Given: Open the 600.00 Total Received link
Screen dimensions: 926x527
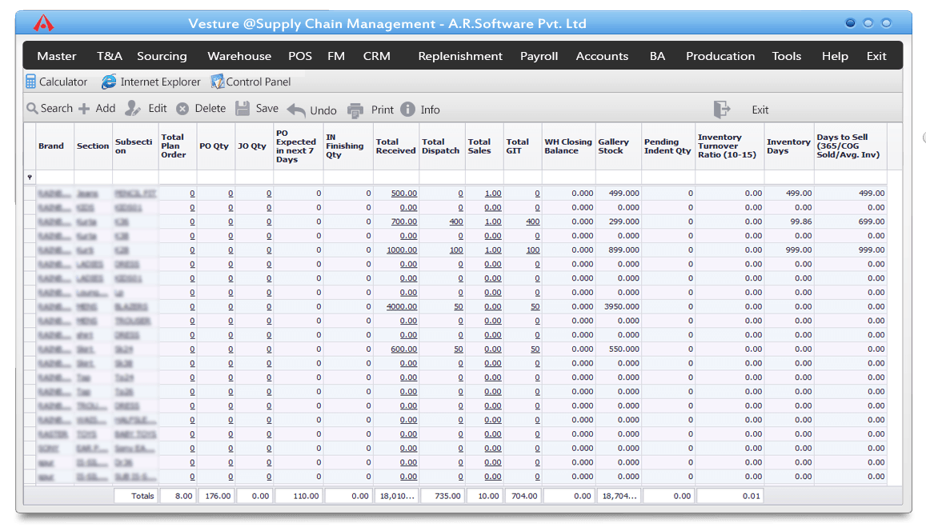Looking at the screenshot, I should pos(404,349).
